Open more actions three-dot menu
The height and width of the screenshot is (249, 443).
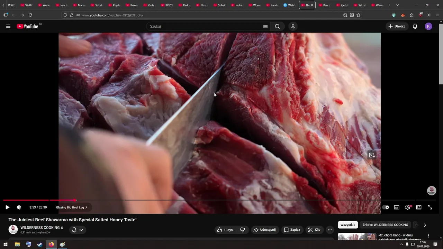[x=330, y=230]
